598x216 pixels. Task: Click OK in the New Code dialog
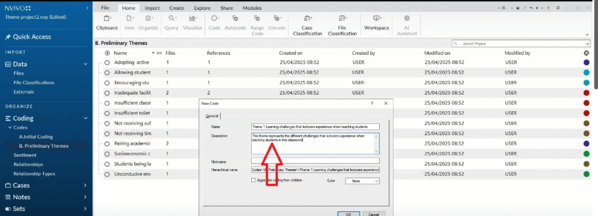[348, 214]
